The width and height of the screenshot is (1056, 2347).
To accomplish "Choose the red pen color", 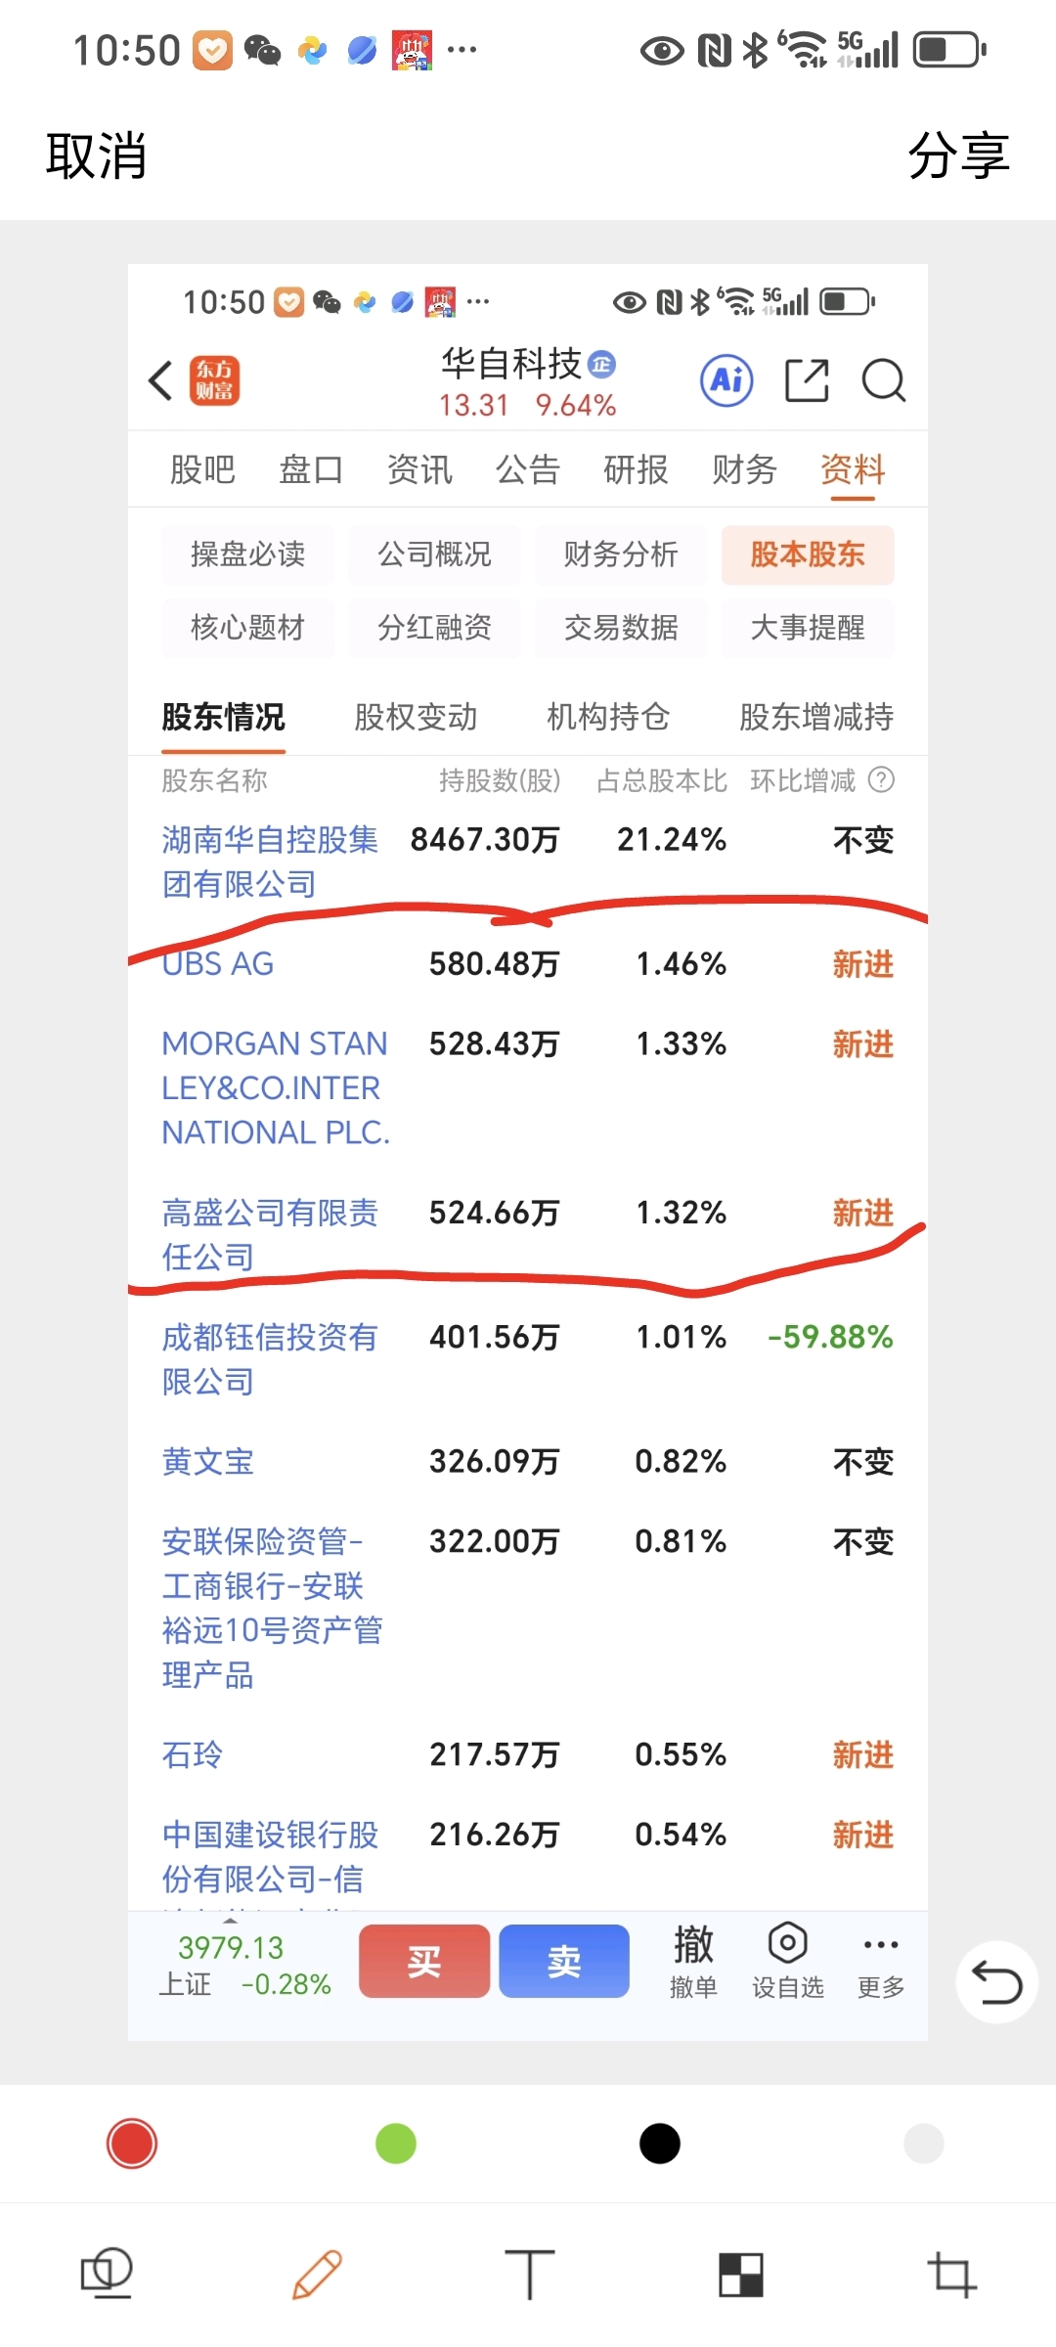I will pos(132,2144).
